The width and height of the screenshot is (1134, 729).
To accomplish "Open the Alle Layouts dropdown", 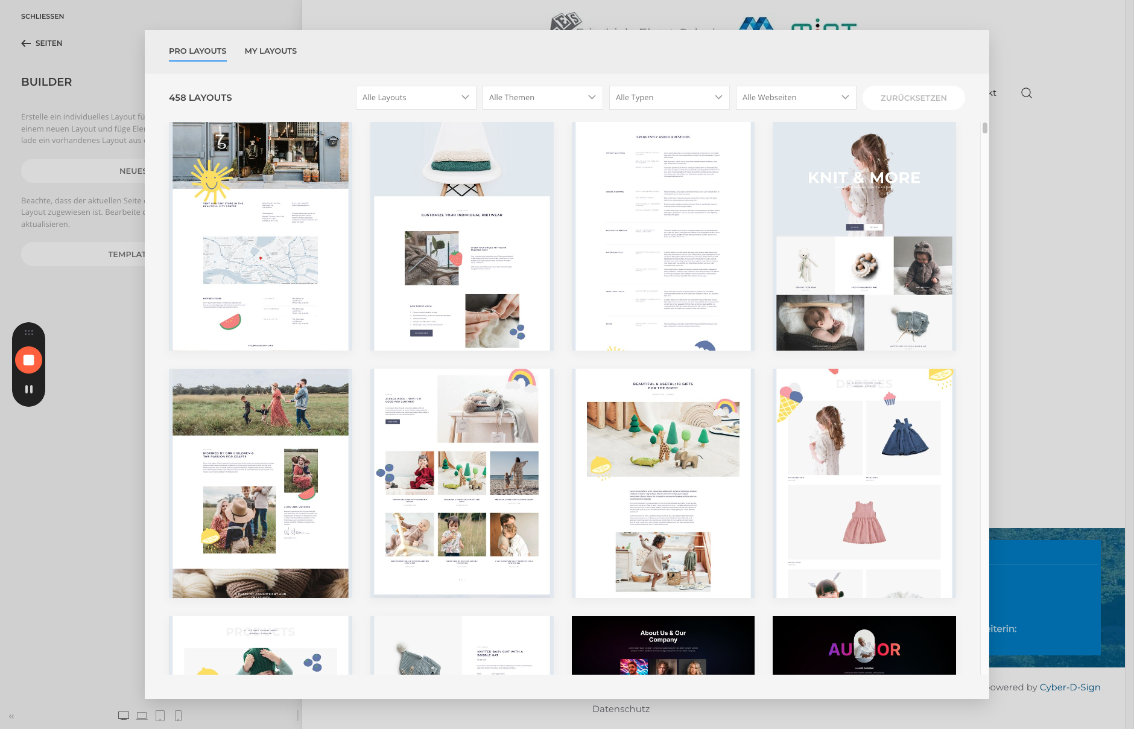I will tap(416, 98).
